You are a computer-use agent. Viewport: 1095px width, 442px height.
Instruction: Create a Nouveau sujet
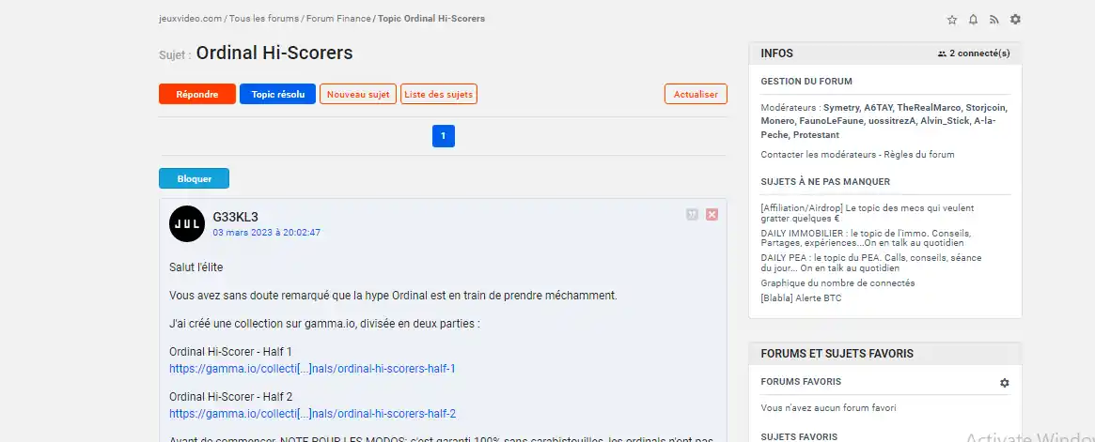(357, 94)
